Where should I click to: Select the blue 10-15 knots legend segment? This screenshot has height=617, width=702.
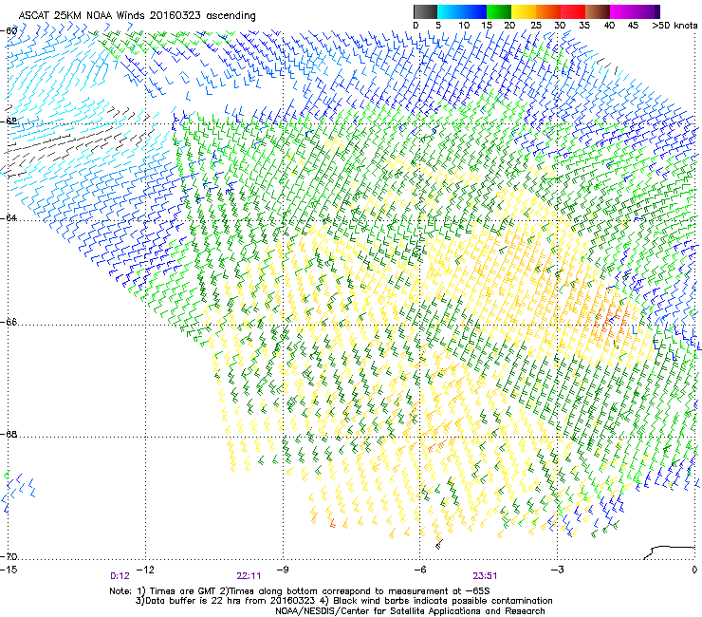click(x=474, y=11)
